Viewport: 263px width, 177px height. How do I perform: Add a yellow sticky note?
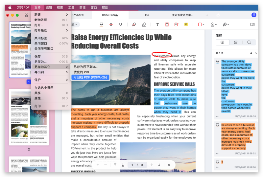click(186, 25)
